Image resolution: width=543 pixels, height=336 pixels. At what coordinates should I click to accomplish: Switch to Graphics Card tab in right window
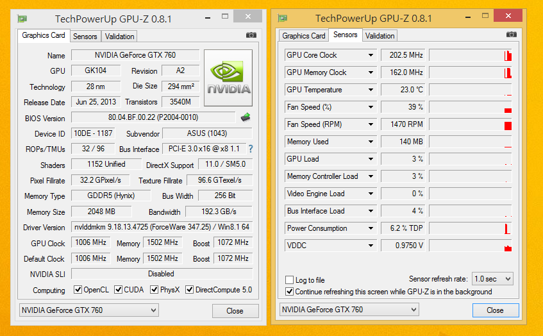pos(304,36)
